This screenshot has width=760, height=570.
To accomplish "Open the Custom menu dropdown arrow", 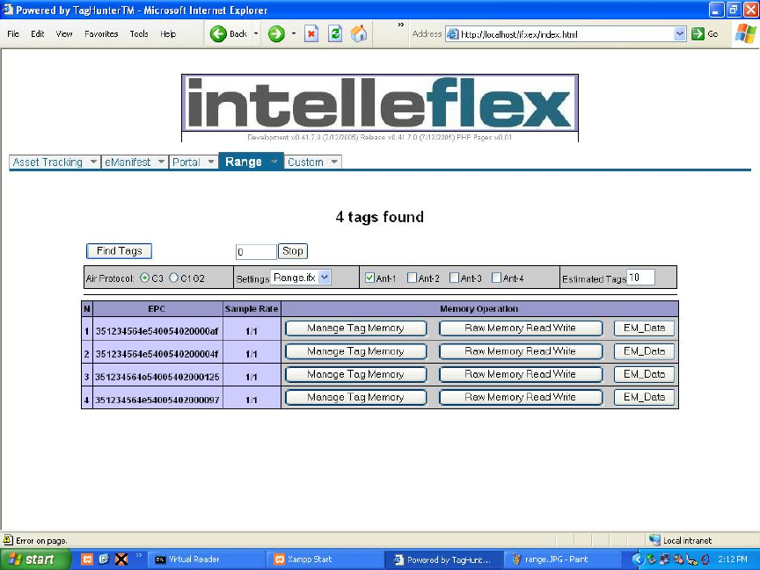I will (x=334, y=162).
